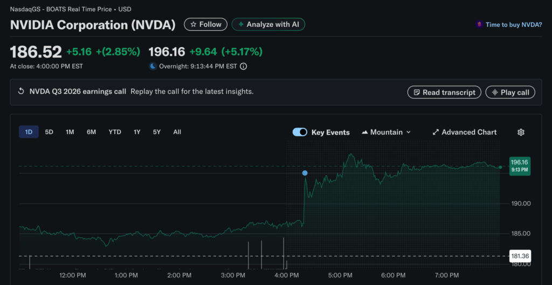Click the icon beside Time to buy NVDA

click(x=479, y=25)
